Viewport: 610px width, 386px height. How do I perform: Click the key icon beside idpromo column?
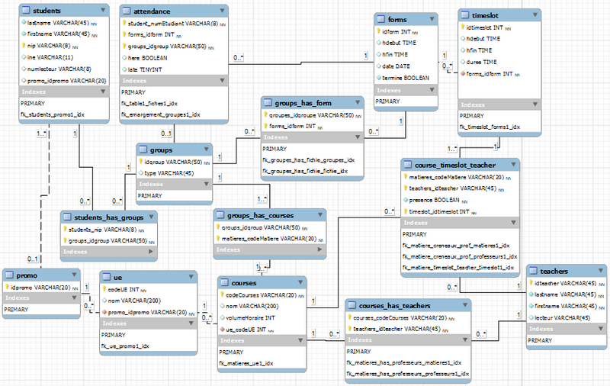8,287
